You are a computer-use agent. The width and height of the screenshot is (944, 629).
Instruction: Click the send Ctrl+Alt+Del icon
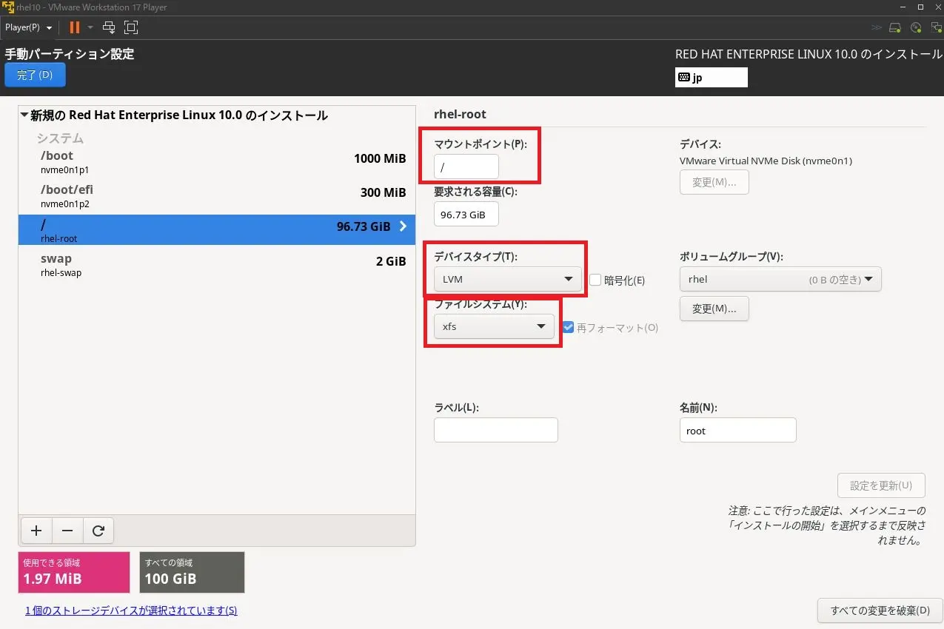click(108, 27)
